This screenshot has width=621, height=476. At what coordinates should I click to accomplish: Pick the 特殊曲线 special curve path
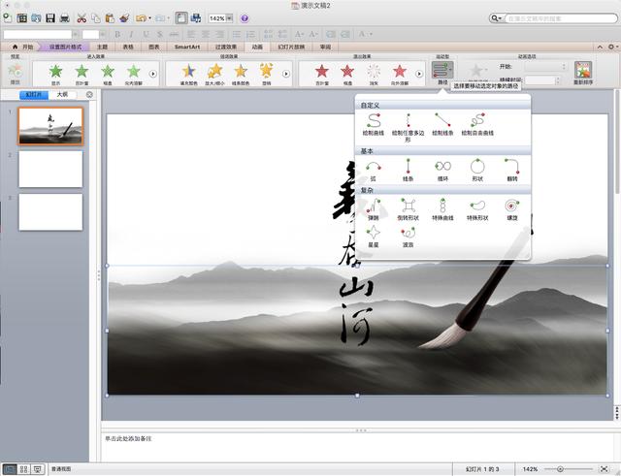tap(442, 209)
